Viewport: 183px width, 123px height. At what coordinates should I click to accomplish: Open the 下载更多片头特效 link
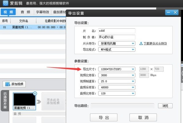tap(155, 44)
